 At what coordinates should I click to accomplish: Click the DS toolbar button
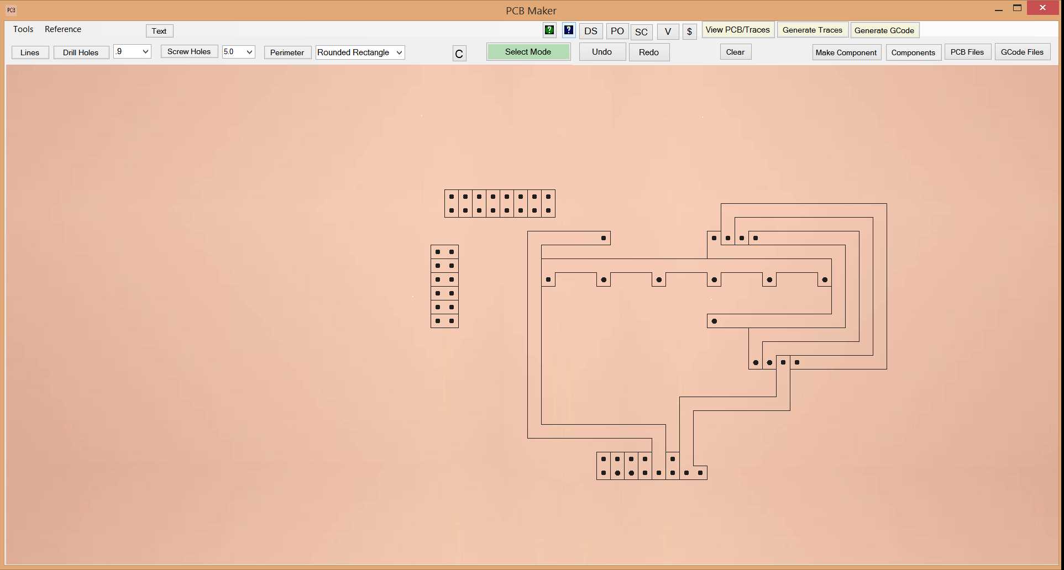[x=591, y=31]
